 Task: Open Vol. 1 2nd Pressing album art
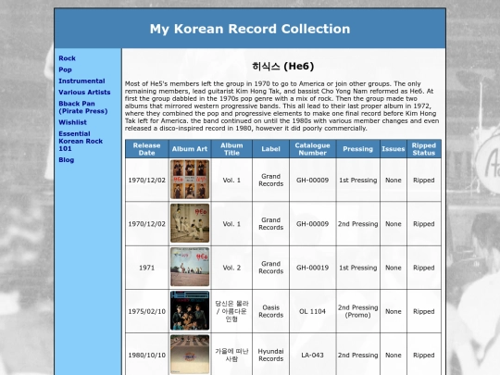tap(190, 223)
